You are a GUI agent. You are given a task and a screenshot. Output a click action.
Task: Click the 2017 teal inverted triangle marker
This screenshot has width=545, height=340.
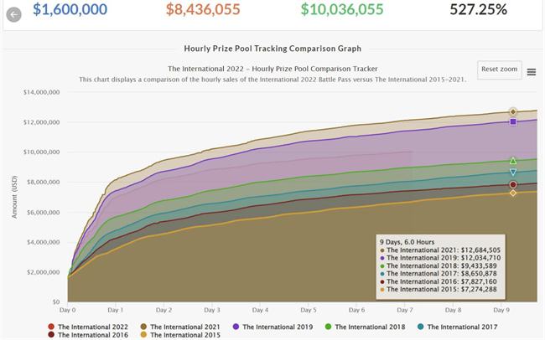(x=512, y=172)
